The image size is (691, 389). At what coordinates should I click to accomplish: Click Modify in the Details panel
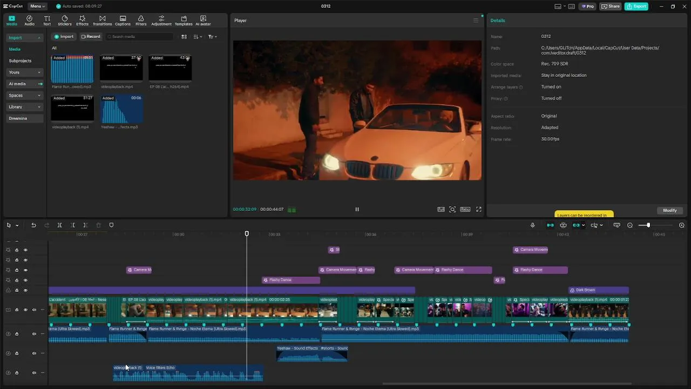(670, 211)
